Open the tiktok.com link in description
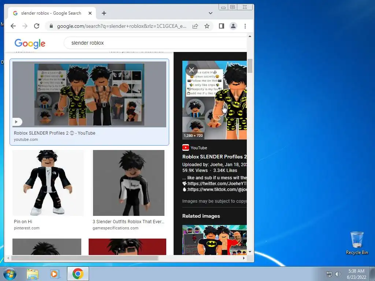375x281 pixels. click(x=217, y=190)
